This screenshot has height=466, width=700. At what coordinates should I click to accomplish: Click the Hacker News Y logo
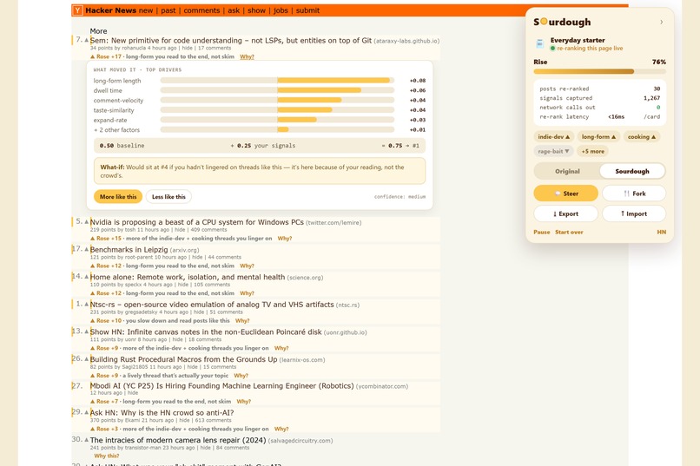pyautogui.click(x=77, y=10)
